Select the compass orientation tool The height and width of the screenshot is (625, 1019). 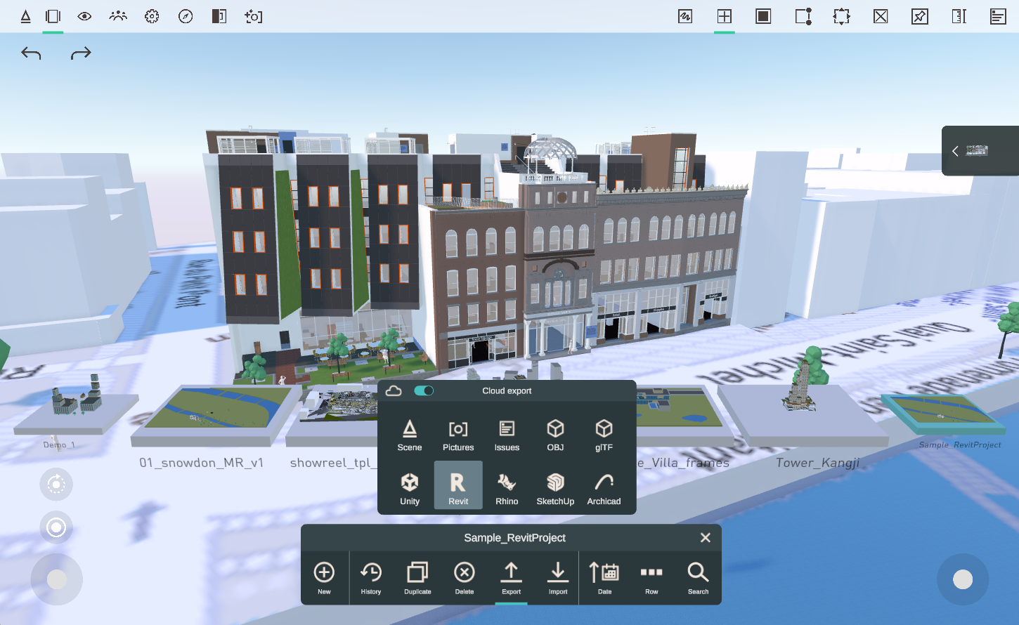point(186,15)
